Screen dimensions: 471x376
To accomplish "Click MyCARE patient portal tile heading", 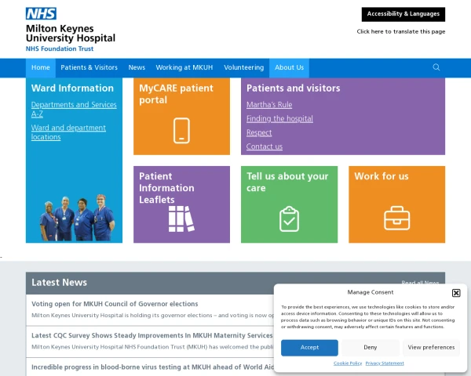I will [176, 94].
